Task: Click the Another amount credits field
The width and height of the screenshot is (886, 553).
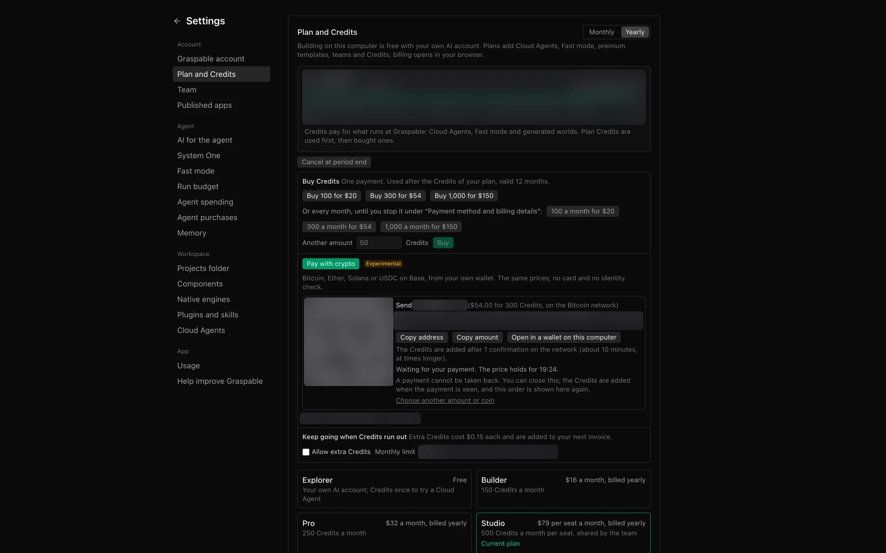Action: [x=379, y=243]
